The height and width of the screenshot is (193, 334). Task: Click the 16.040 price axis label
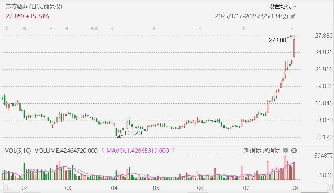pos(324,103)
